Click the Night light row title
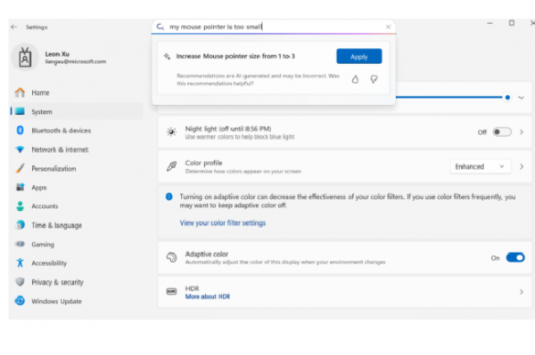535x355 pixels. click(228, 129)
